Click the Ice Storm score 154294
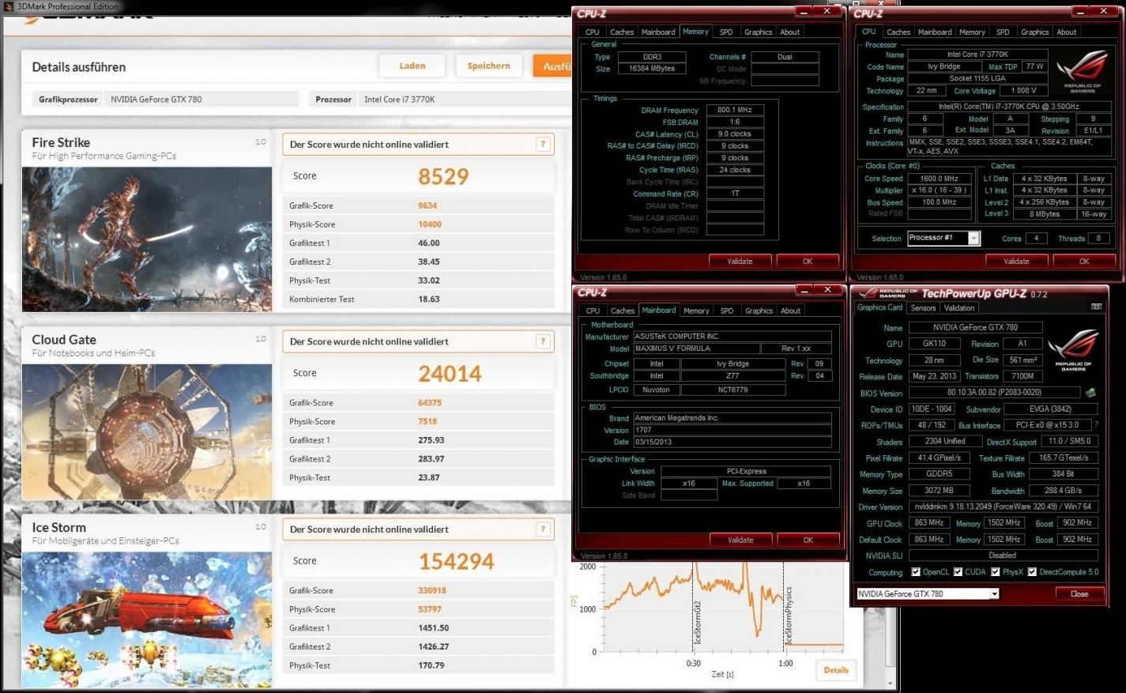This screenshot has height=693, width=1126. [x=456, y=562]
